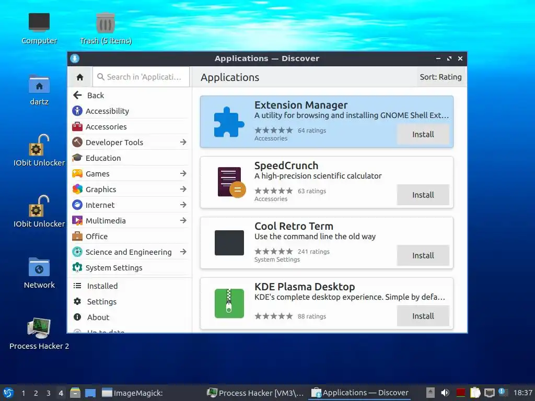Click the Cool Retro Term terminal icon

pos(229,243)
